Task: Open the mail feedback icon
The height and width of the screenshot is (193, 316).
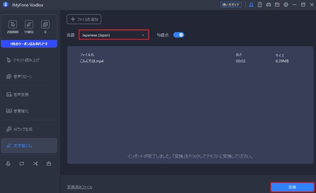Action: tap(277, 5)
